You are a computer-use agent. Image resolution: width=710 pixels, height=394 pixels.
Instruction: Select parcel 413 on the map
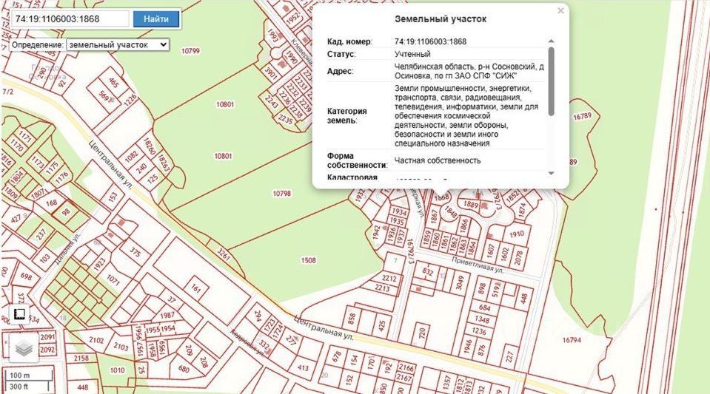303,368
